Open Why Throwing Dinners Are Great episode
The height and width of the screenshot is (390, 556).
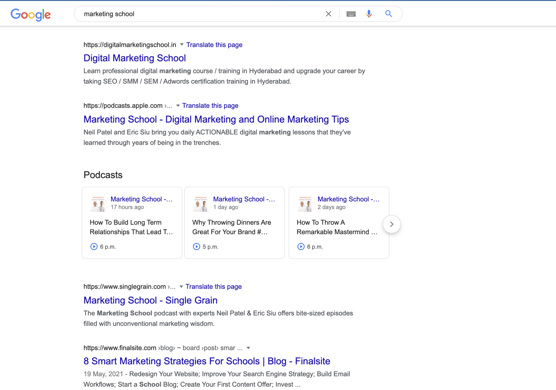click(x=232, y=227)
